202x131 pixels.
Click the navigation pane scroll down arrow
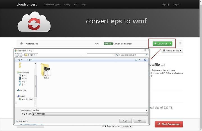tap(36, 106)
